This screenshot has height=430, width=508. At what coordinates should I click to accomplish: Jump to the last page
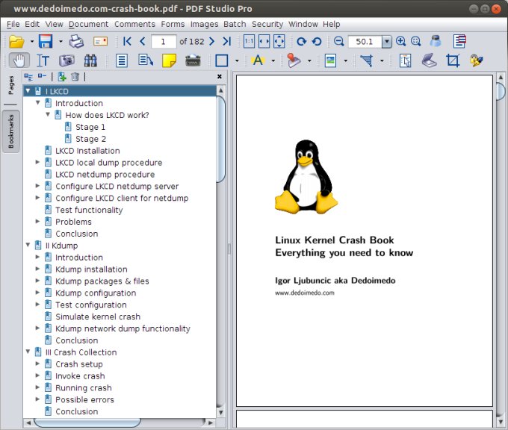(227, 42)
